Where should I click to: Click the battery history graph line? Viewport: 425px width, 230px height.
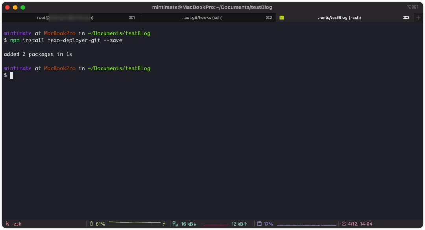point(135,223)
